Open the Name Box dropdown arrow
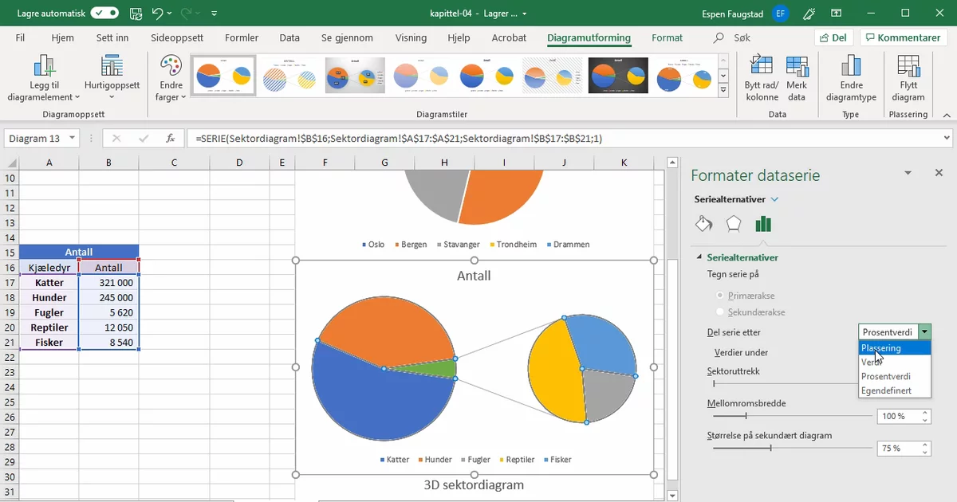 point(73,138)
